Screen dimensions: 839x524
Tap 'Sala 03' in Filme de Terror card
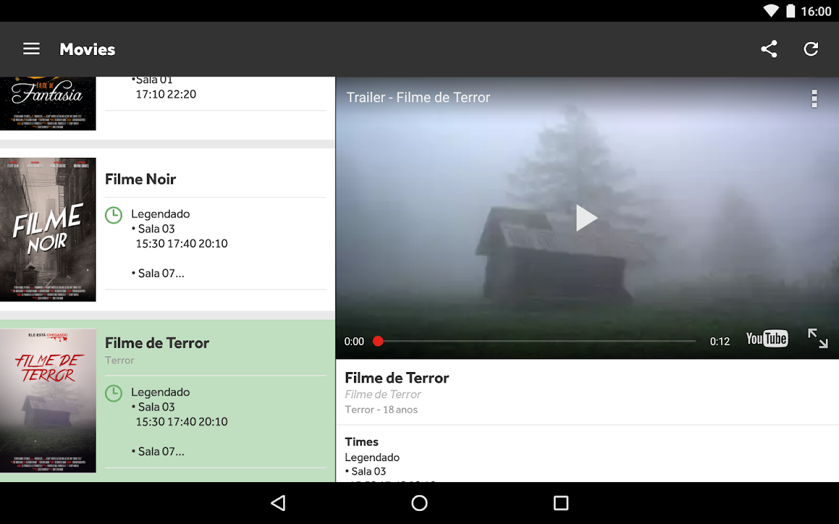[157, 407]
